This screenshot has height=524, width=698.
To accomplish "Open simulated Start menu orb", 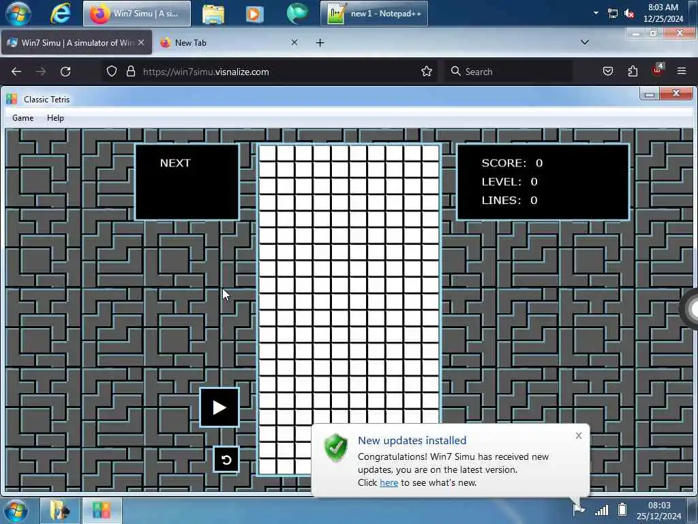I will click(x=16, y=510).
